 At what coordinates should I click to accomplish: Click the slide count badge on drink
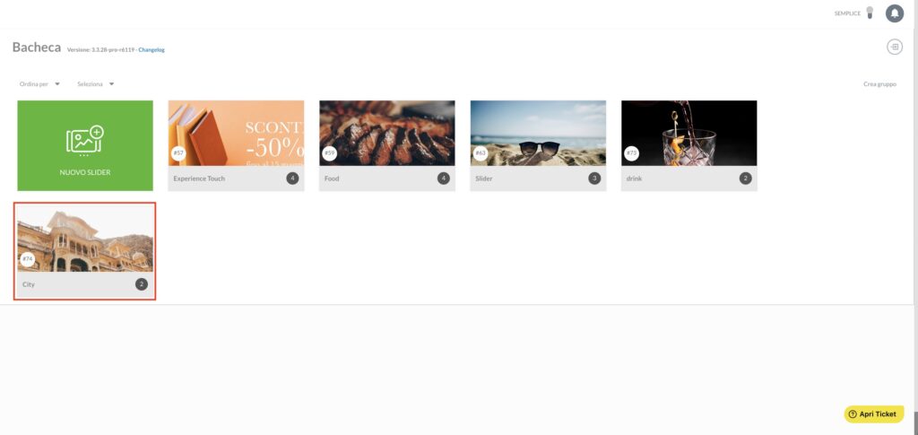[x=745, y=178]
